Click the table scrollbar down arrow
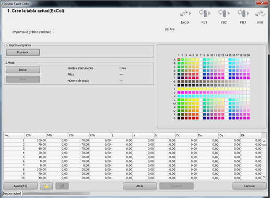270x198 pixels. point(264,177)
